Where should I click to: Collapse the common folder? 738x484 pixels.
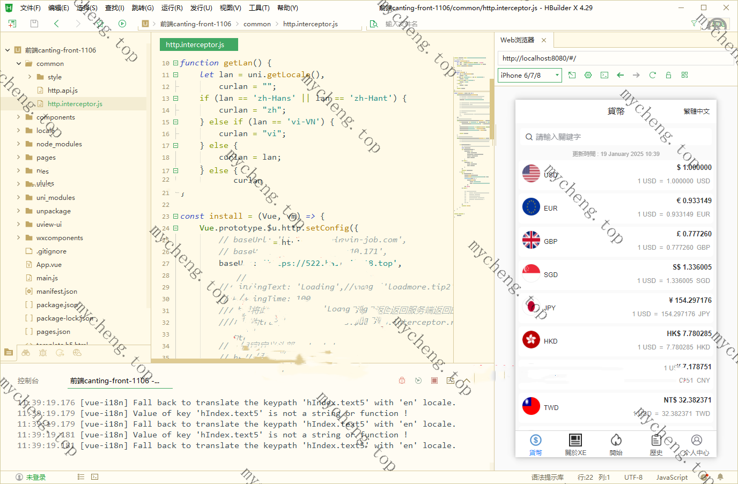19,64
